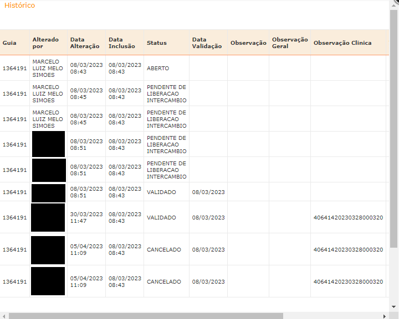Click the scroll right arrow of horizontal scrollbar
The image size is (399, 319).
(x=385, y=316)
